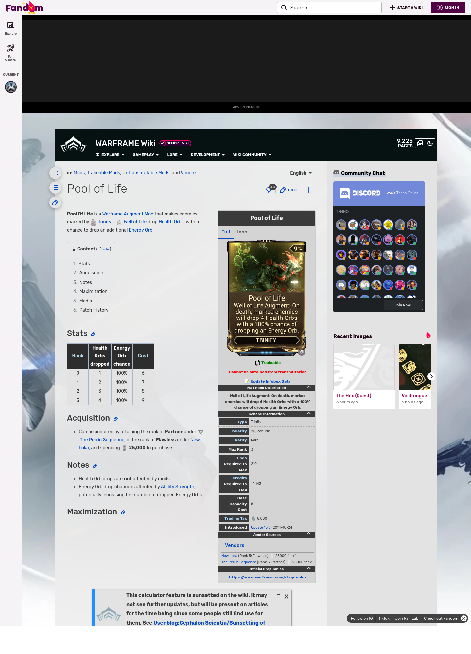471x654 pixels.
Task: Edit the Acquisition section
Action: 116,419
